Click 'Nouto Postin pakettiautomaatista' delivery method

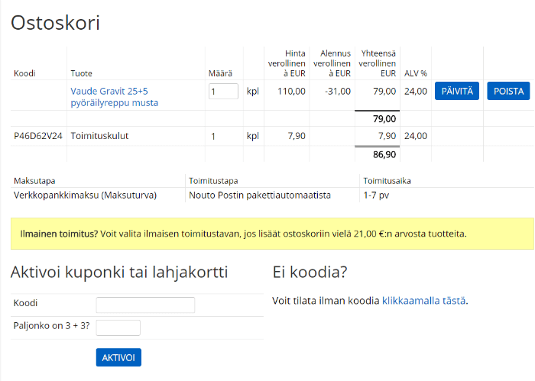259,195
